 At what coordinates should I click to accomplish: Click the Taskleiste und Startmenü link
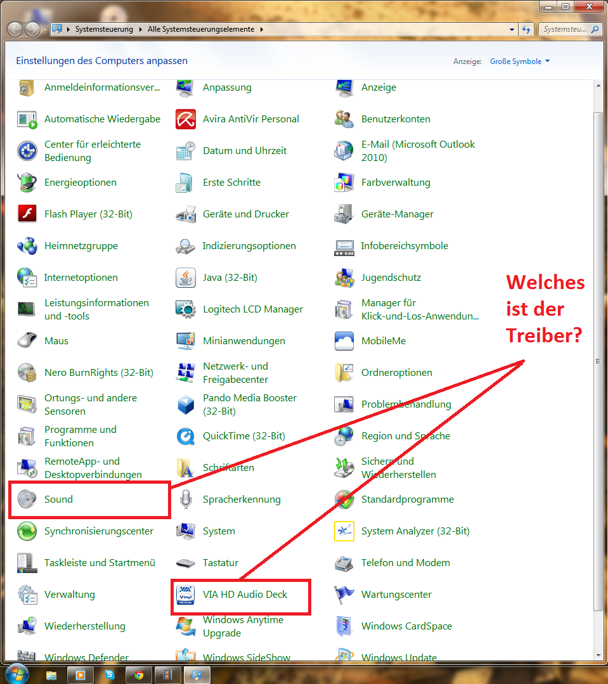[x=100, y=563]
